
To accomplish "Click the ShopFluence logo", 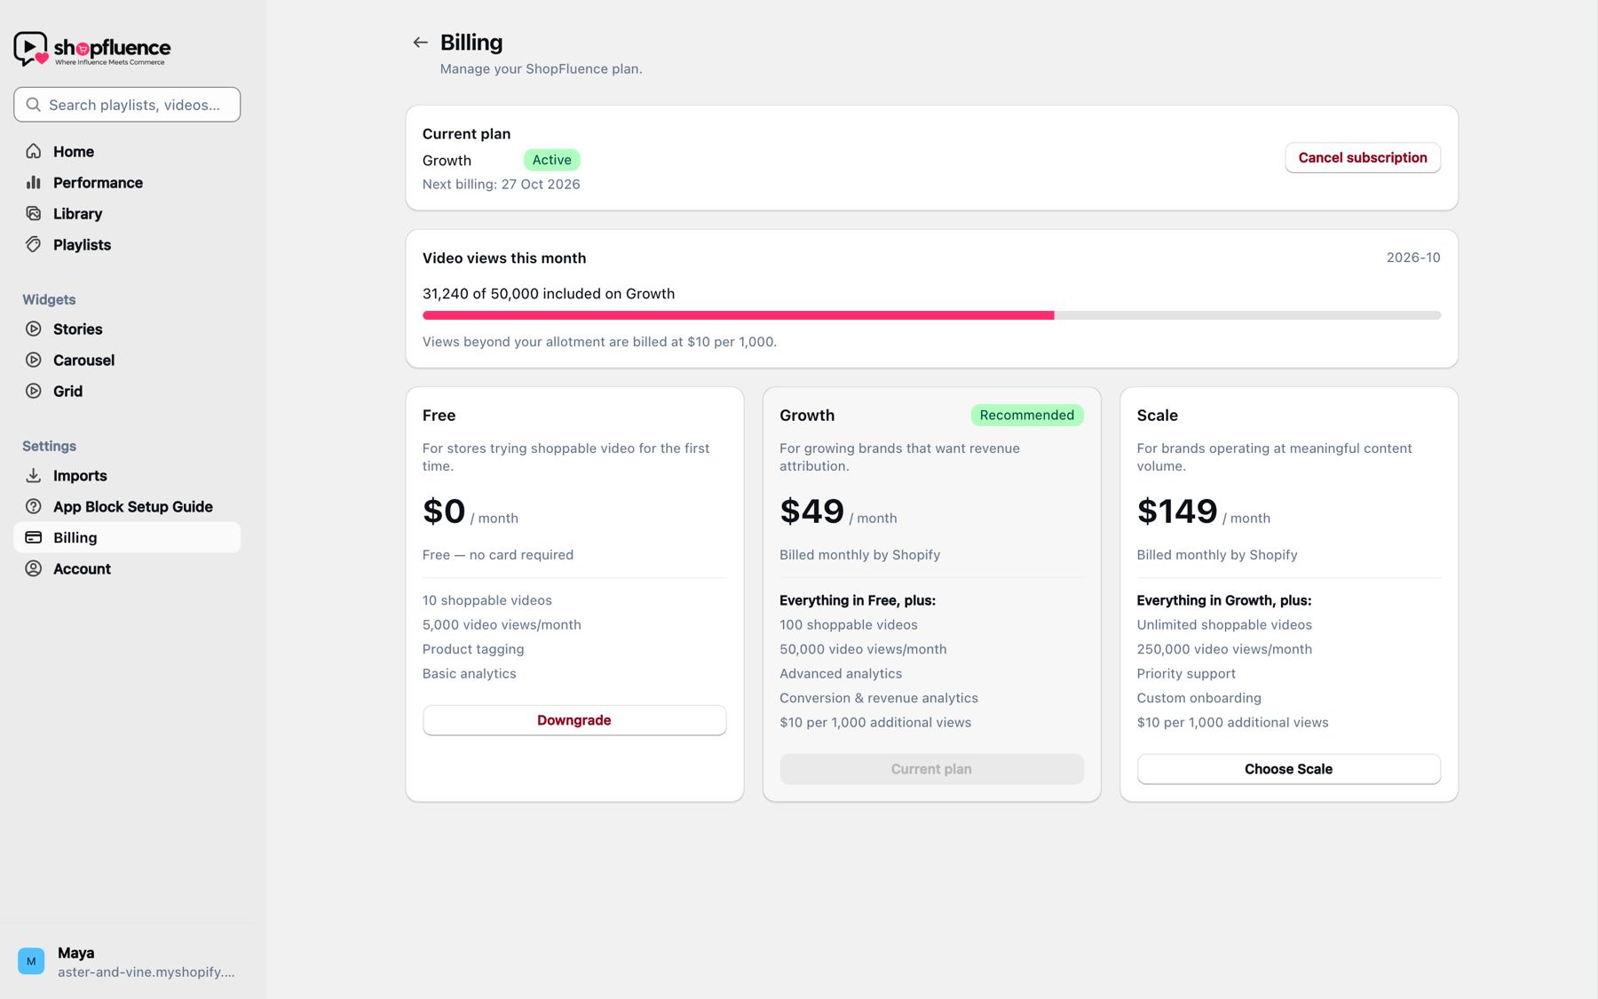I will [92, 49].
